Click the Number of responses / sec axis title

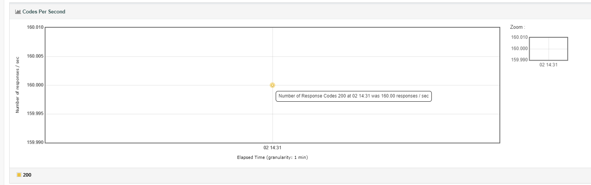click(x=18, y=85)
